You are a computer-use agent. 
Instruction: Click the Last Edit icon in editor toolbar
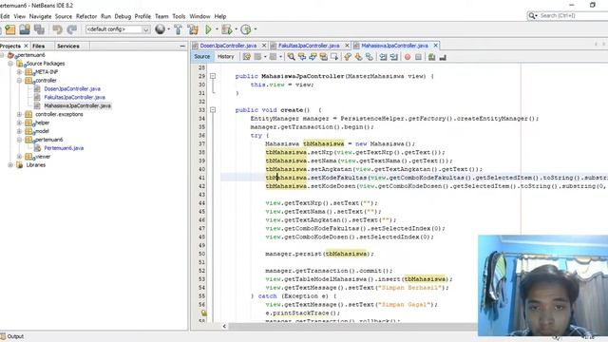[x=247, y=57]
